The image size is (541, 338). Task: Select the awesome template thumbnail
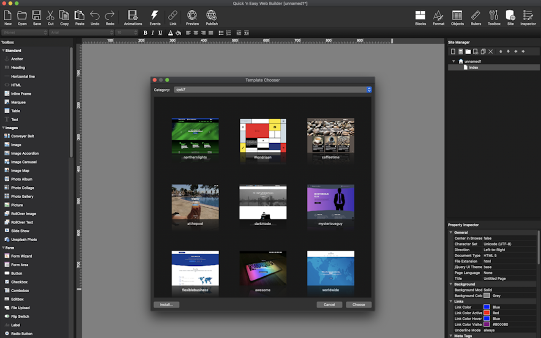pyautogui.click(x=263, y=268)
